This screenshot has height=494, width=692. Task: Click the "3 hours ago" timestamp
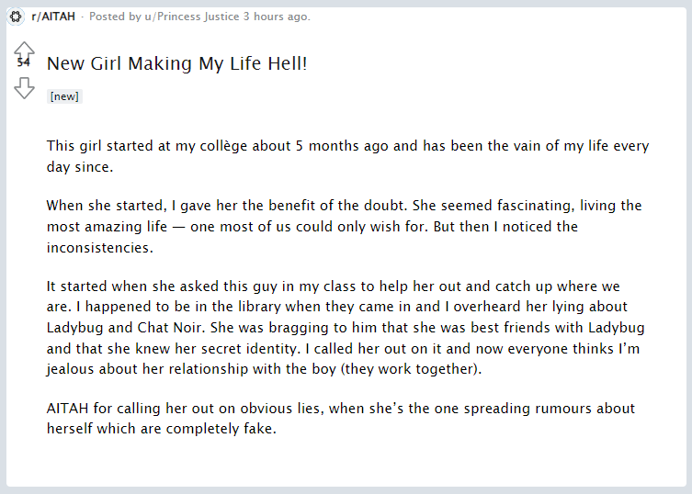[x=274, y=17]
